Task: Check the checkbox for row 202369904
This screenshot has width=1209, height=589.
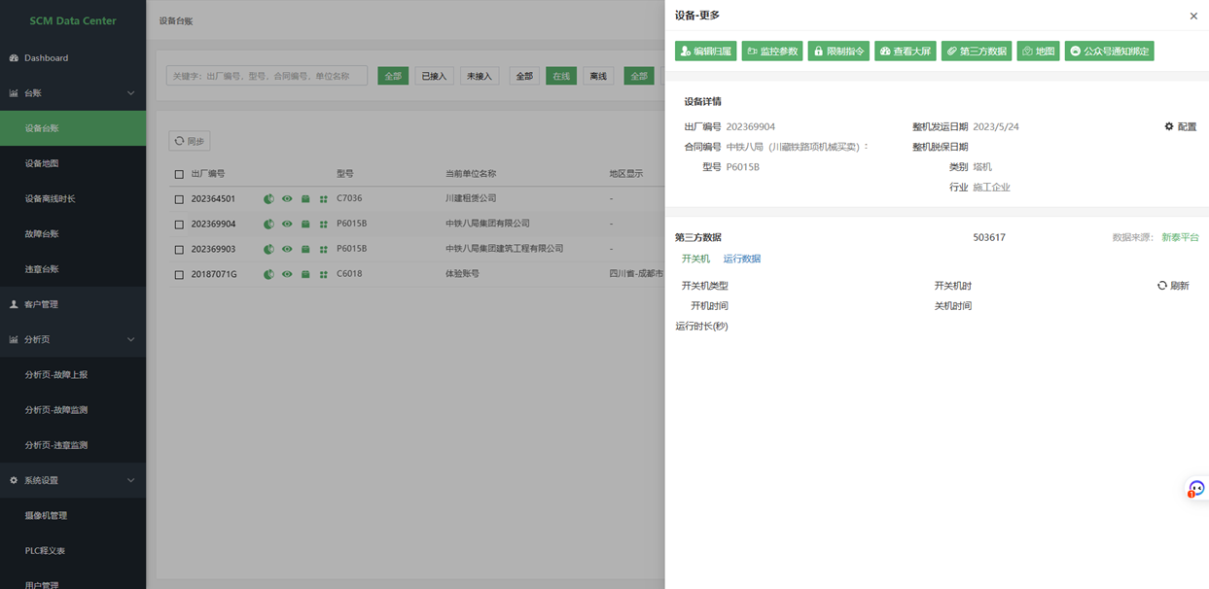Action: (x=179, y=224)
